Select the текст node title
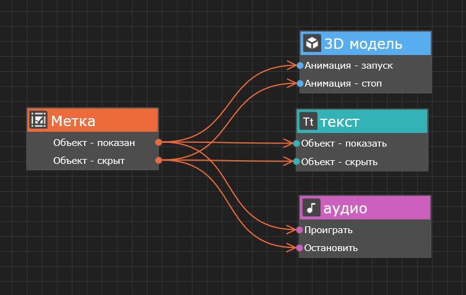466x295 pixels. click(340, 122)
